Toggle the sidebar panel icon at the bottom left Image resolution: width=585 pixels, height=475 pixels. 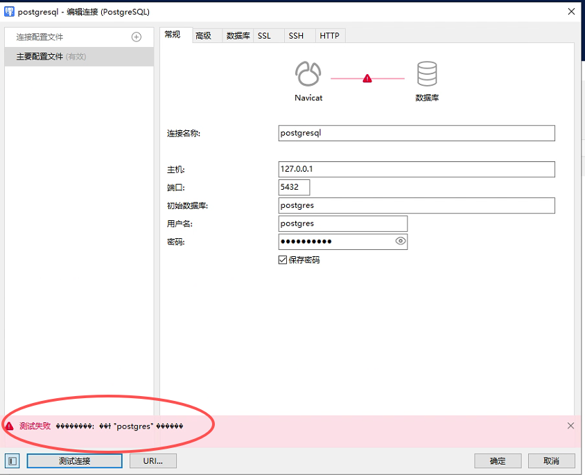coord(12,461)
